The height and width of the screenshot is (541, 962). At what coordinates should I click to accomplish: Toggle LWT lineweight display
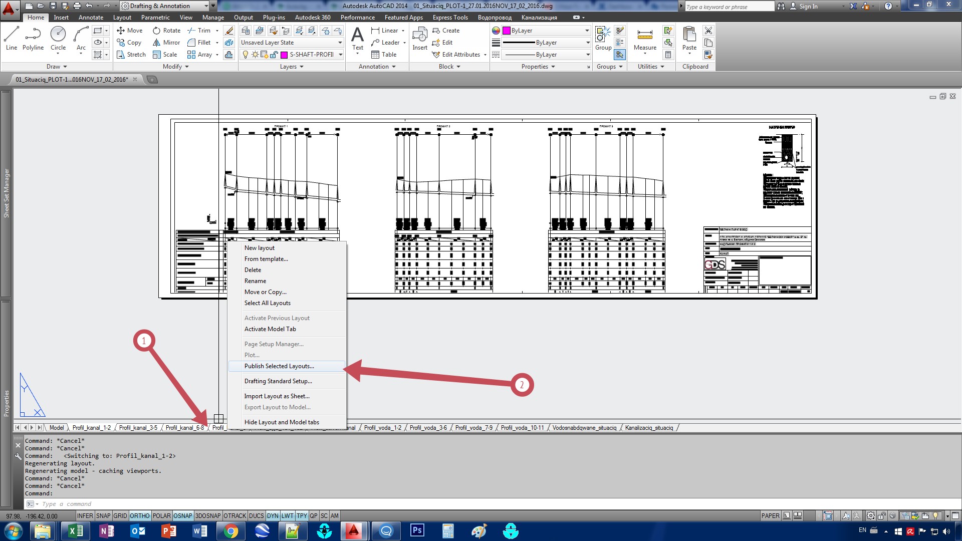(288, 516)
